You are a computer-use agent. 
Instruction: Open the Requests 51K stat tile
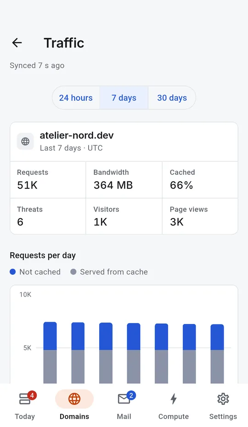pyautogui.click(x=48, y=180)
